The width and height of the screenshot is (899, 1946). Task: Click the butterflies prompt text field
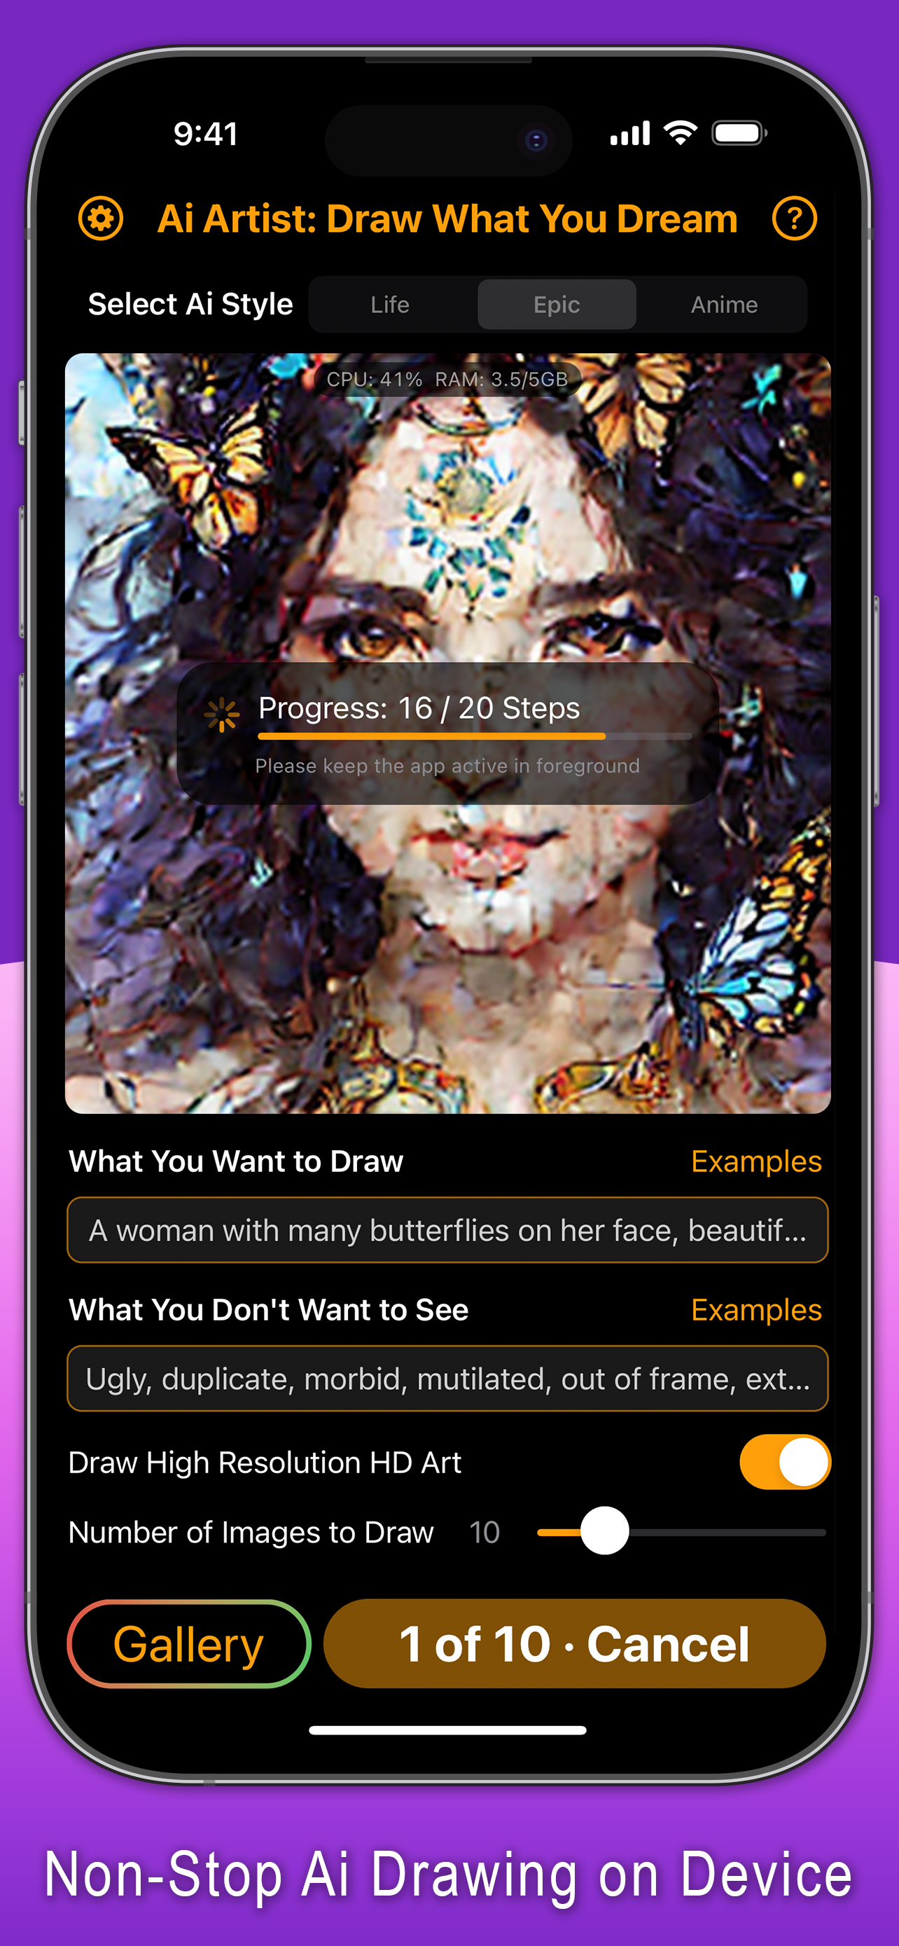click(x=447, y=1230)
